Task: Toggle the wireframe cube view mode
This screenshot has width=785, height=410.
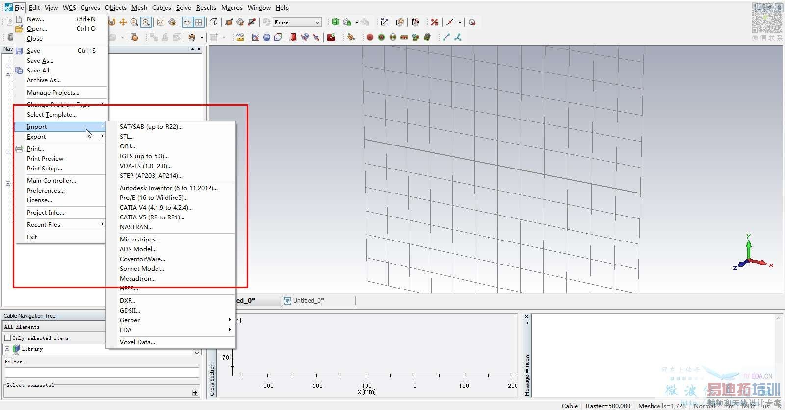Action: coord(213,22)
